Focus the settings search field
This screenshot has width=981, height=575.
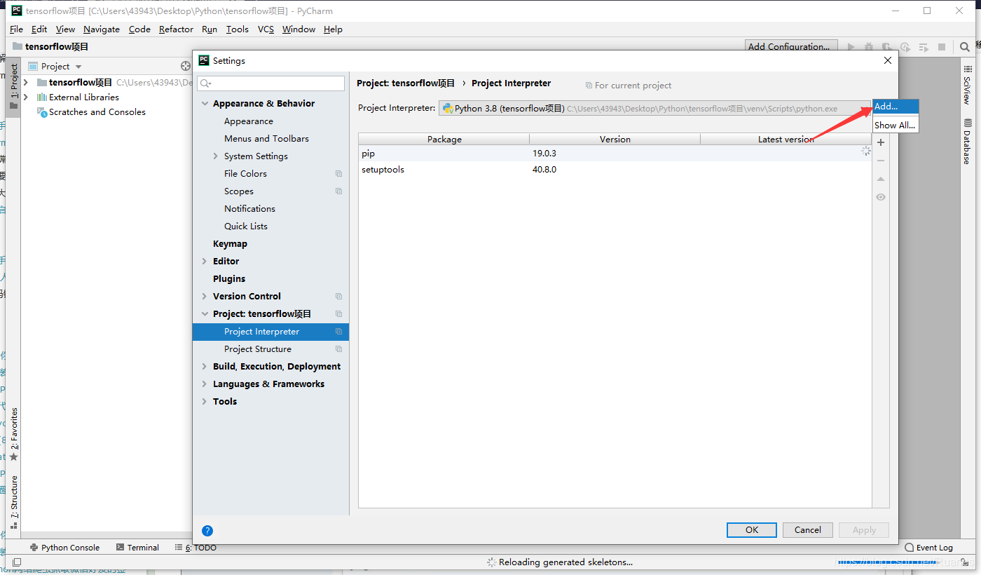pos(271,83)
